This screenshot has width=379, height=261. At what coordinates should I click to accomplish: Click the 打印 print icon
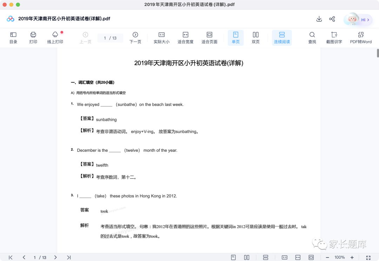coord(33,38)
